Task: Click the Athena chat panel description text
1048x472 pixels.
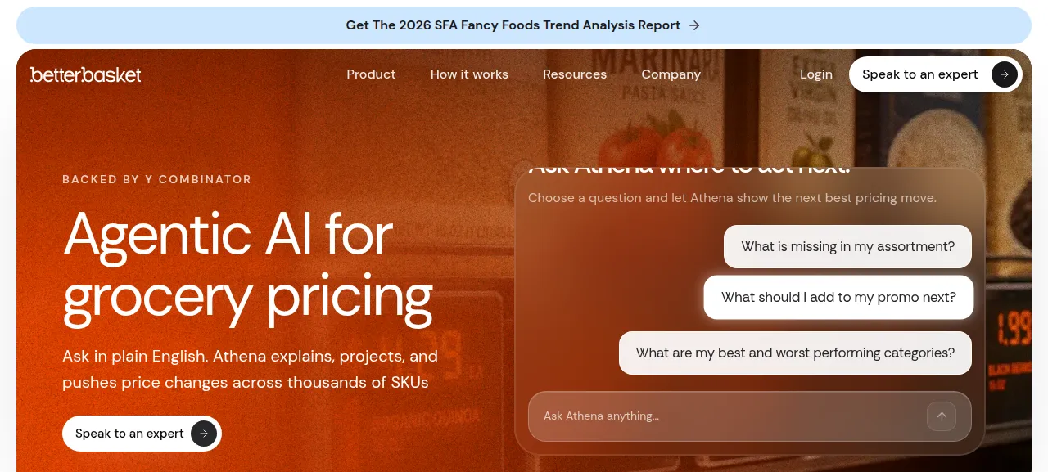Action: pyautogui.click(x=732, y=198)
